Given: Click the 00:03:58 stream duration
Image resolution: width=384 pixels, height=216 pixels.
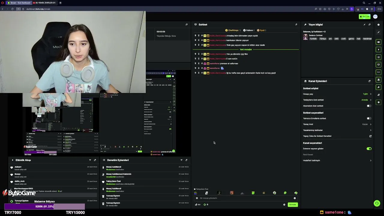Looking at the screenshot, I should 161,31.
